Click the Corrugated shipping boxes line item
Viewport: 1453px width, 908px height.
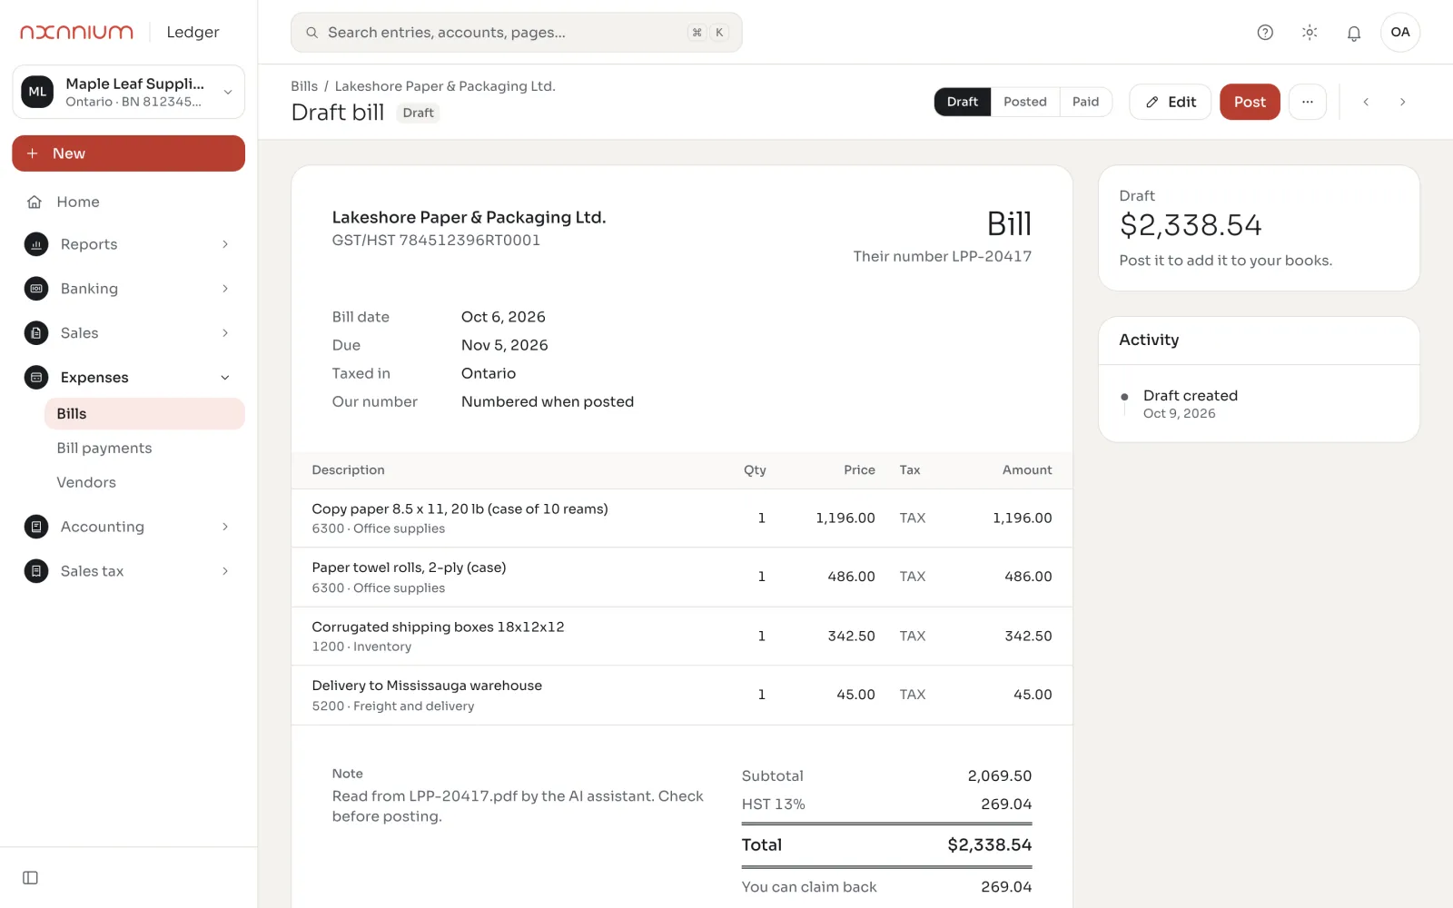pyautogui.click(x=681, y=637)
